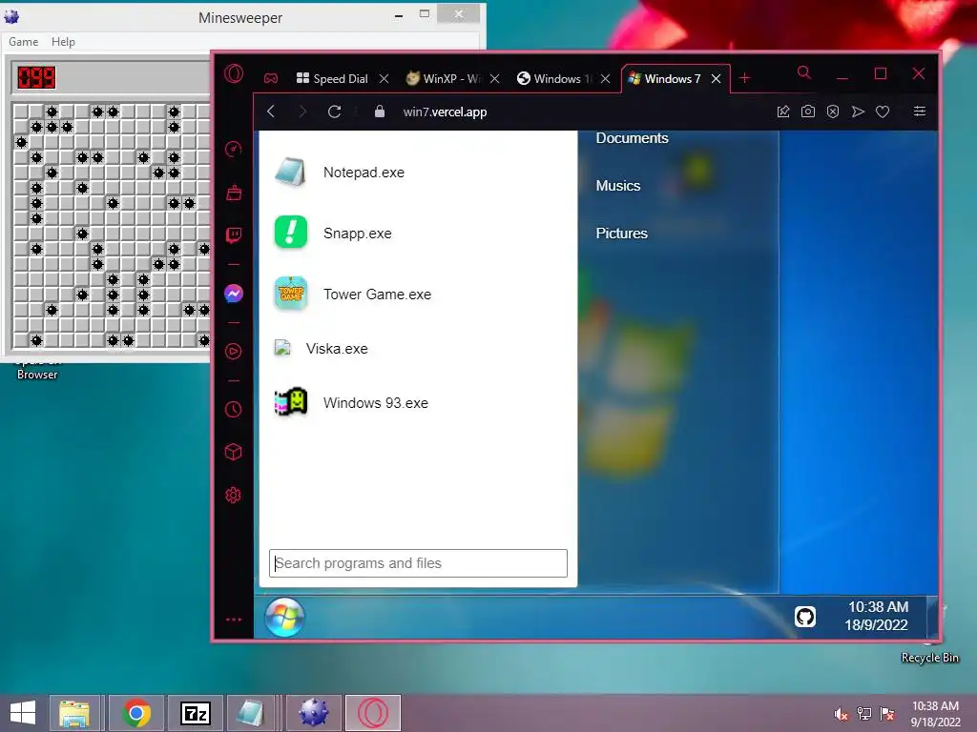Open History clock icon in sidebar
Screen dimensions: 977x732
(234, 410)
